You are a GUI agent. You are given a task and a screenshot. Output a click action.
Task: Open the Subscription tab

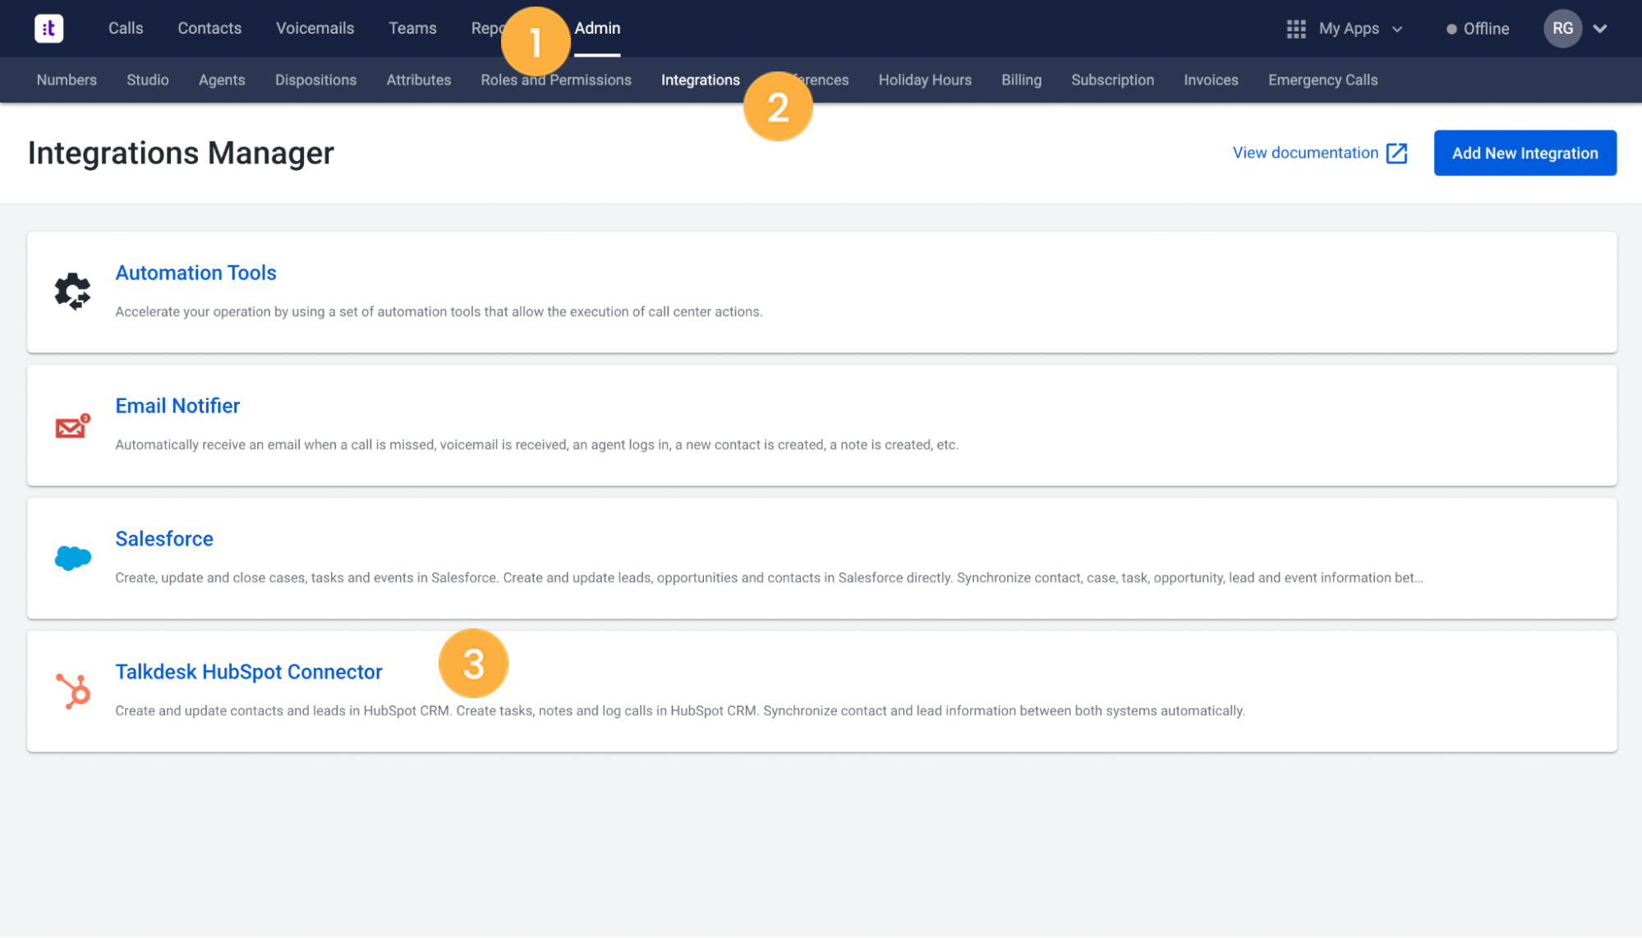1112,80
